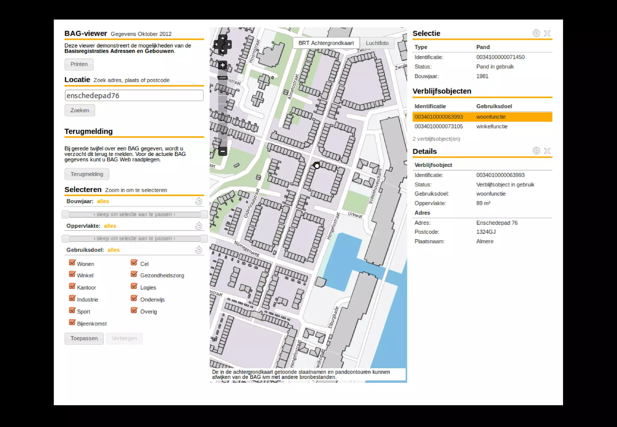Click the target icon in Selectie header
Image resolution: width=617 pixels, height=427 pixels.
(x=536, y=33)
